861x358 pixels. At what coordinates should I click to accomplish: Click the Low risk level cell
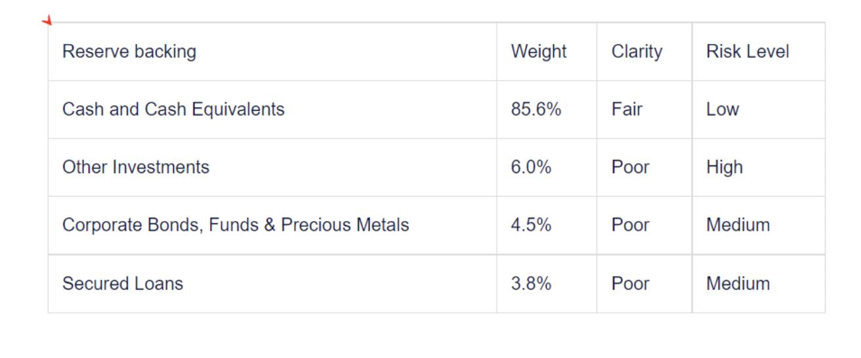(723, 109)
